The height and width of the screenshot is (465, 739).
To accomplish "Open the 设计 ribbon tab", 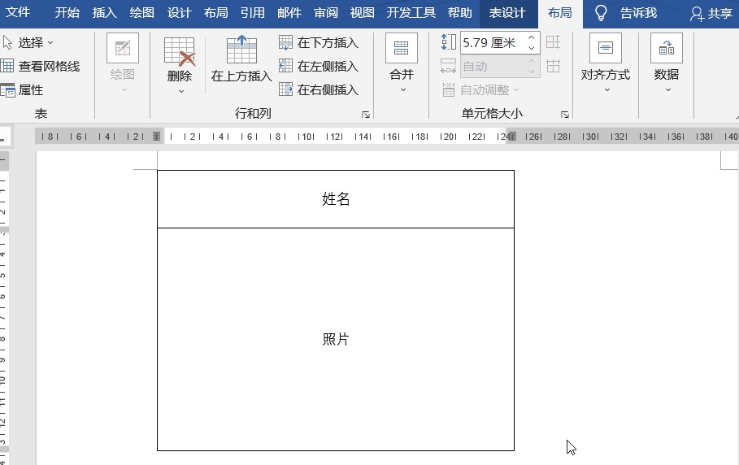I will 179,13.
